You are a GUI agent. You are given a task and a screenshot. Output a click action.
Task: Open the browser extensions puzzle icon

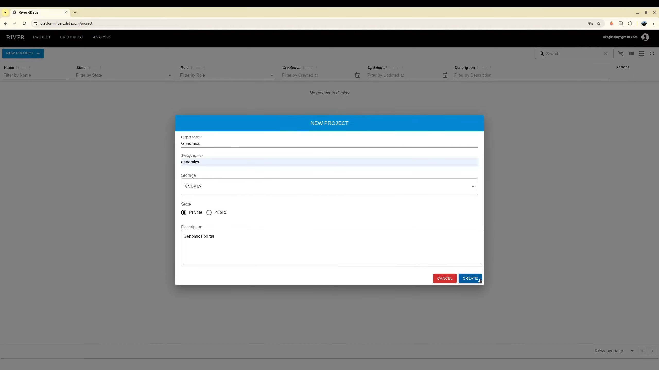point(630,23)
